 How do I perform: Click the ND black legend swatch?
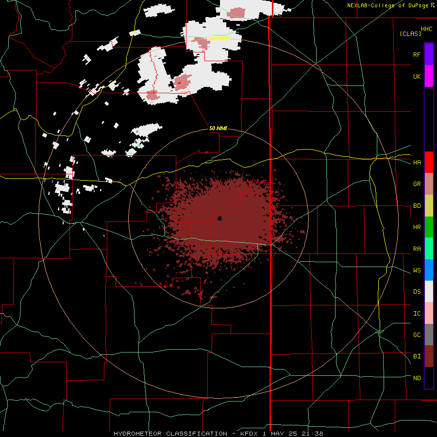(429, 378)
